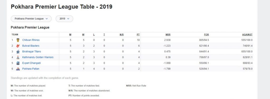Click the N/R column header
Screen dimensions: 270x99
[x=122, y=34]
